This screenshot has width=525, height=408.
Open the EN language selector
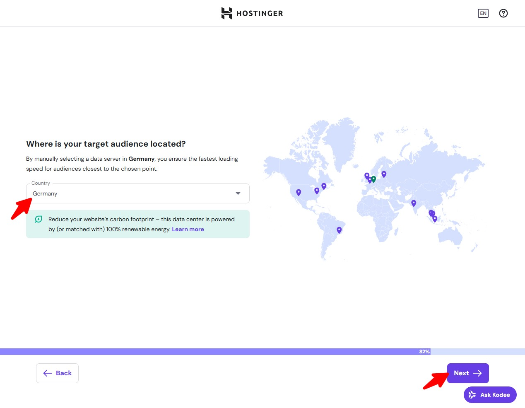[483, 13]
